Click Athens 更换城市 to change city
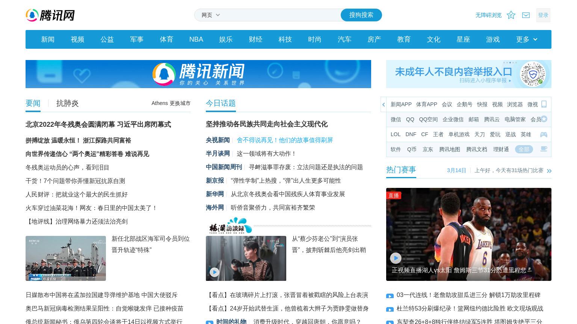This screenshot has height=324, width=577. (x=171, y=103)
